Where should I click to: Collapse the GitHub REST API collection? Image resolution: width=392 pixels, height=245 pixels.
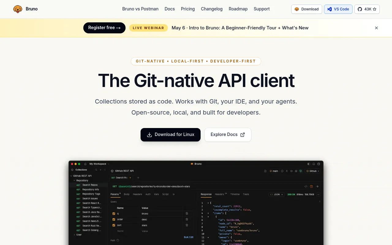click(71, 176)
